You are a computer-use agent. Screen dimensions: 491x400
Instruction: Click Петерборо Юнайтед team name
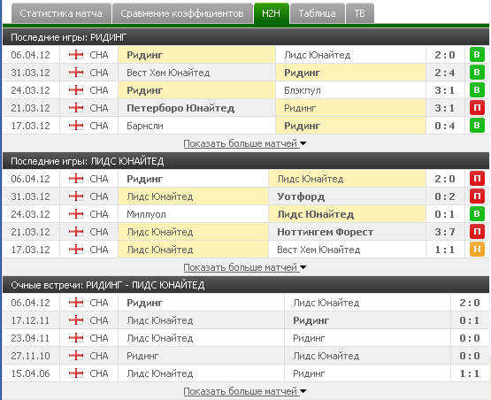point(180,108)
